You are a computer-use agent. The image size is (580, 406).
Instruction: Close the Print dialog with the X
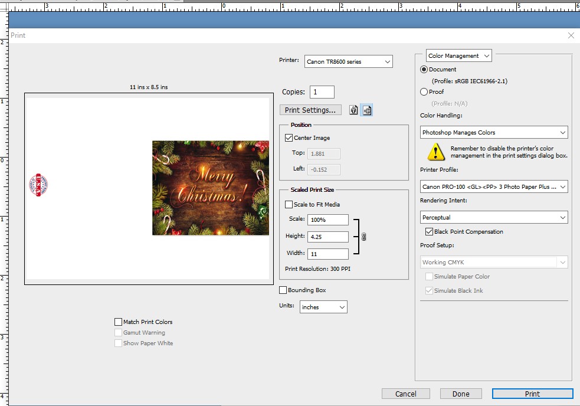pyautogui.click(x=571, y=35)
